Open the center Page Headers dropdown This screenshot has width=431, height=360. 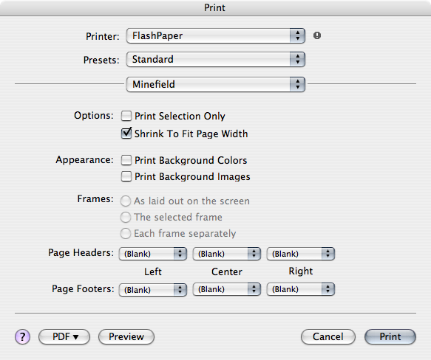point(227,254)
